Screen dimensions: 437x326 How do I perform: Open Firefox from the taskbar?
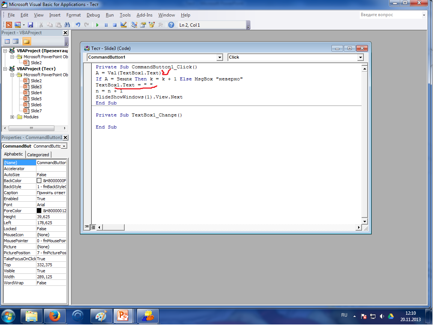tap(55, 316)
